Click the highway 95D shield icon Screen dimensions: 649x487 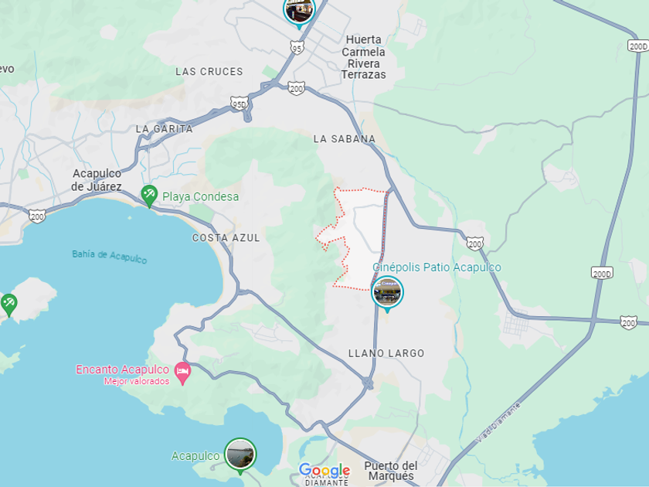tap(240, 104)
